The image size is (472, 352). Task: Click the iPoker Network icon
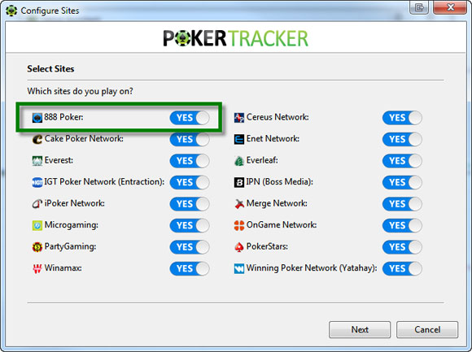tap(37, 204)
